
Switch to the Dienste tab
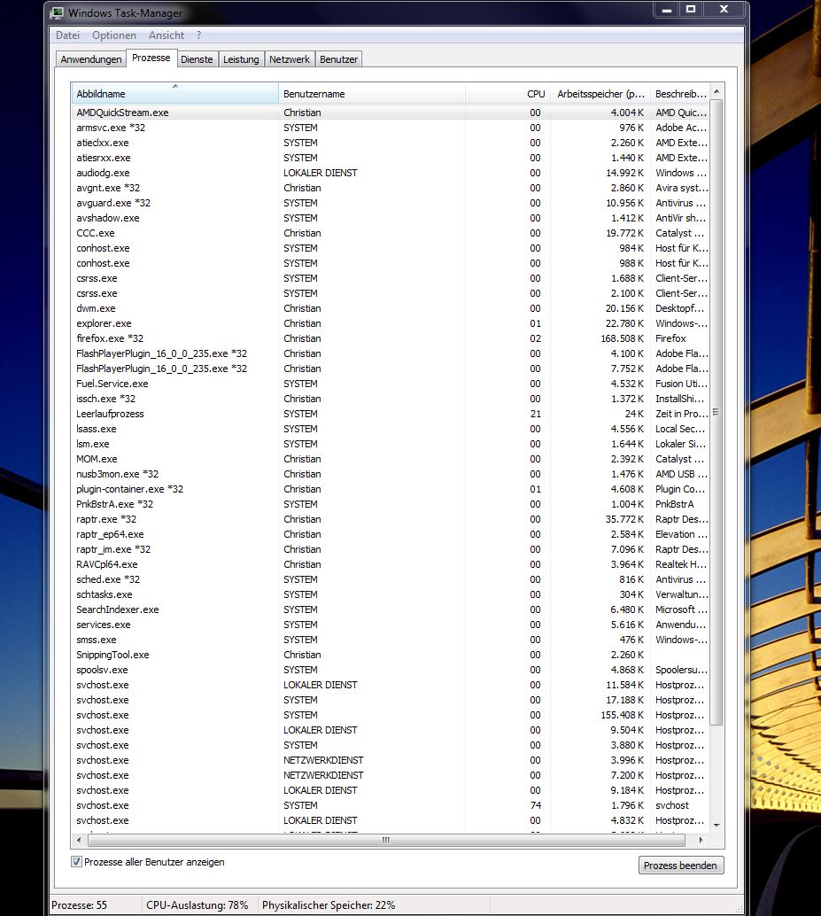pyautogui.click(x=197, y=59)
